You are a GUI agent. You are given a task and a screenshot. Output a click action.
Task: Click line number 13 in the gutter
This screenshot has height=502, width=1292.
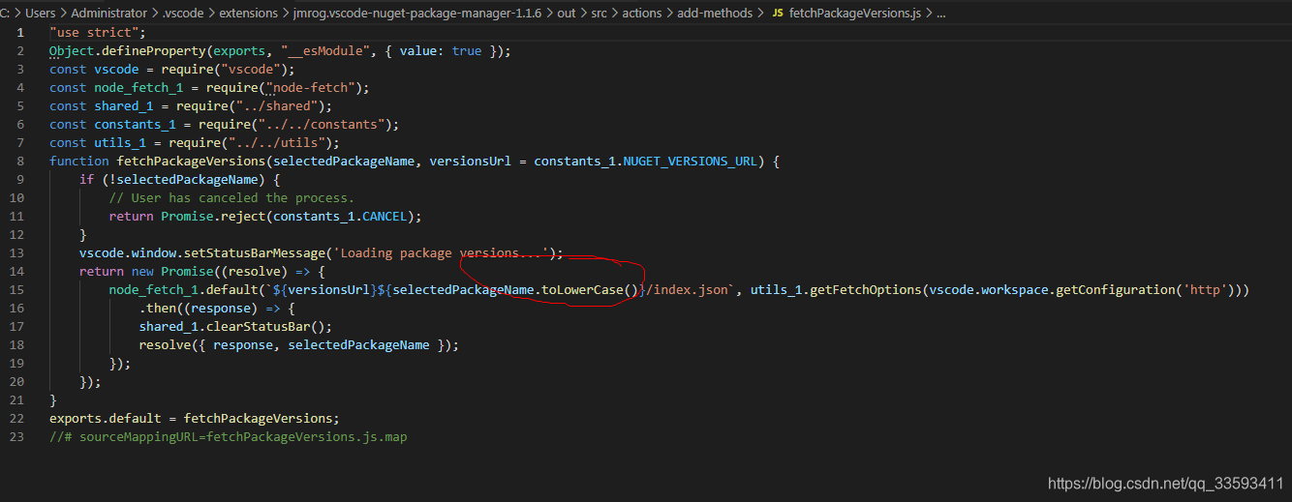[17, 252]
